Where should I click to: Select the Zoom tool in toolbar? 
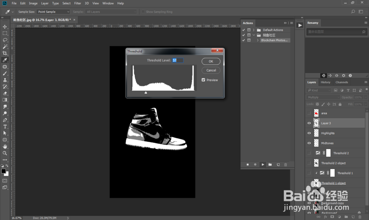tap(5, 153)
